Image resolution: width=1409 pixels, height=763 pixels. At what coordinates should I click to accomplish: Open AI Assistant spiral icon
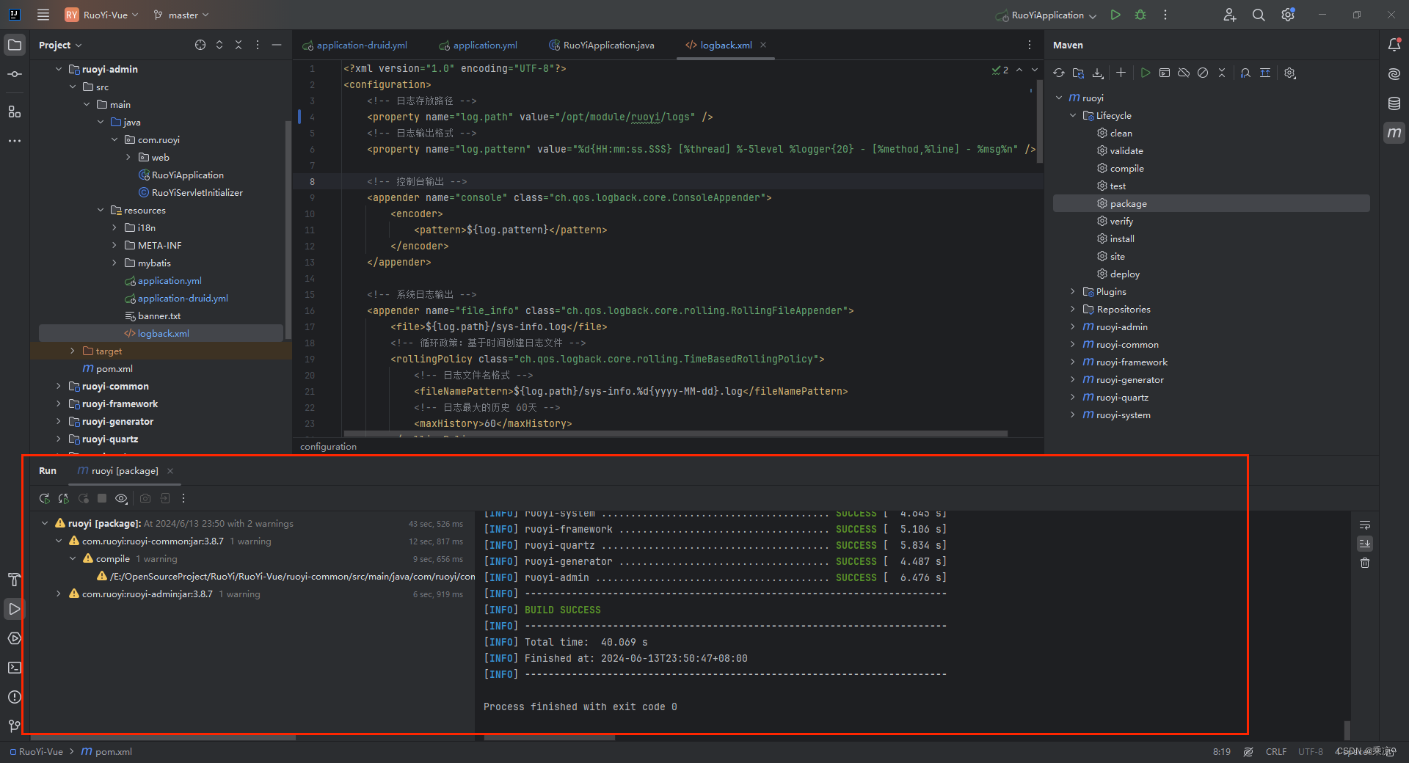pyautogui.click(x=1394, y=74)
